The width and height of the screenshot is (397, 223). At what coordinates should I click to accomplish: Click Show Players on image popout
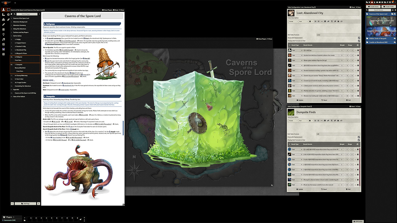261,39
